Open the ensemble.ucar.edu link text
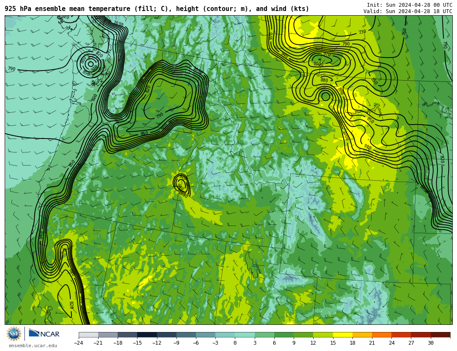The image size is (457, 351). click(x=33, y=346)
